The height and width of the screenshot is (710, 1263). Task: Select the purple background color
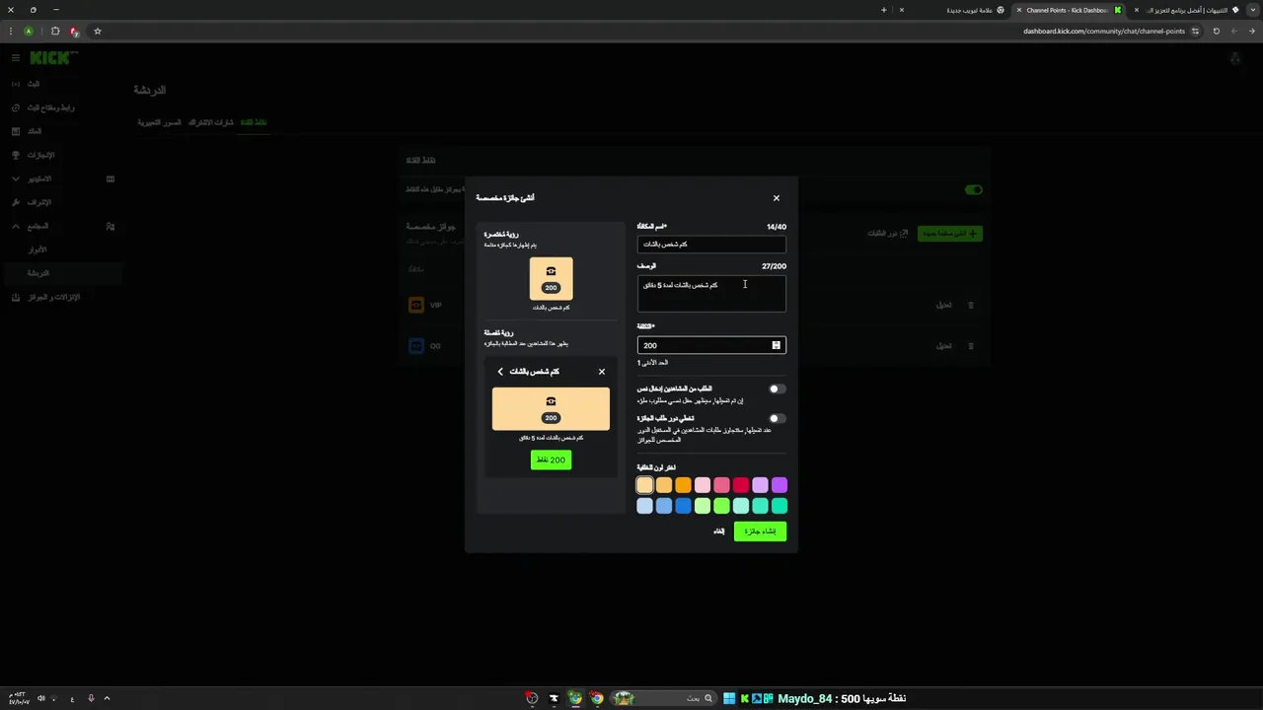780,485
